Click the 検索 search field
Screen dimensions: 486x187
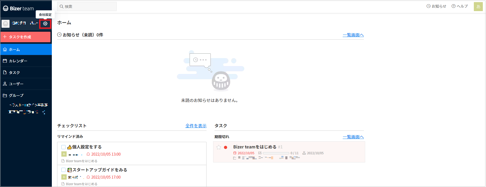87,7
